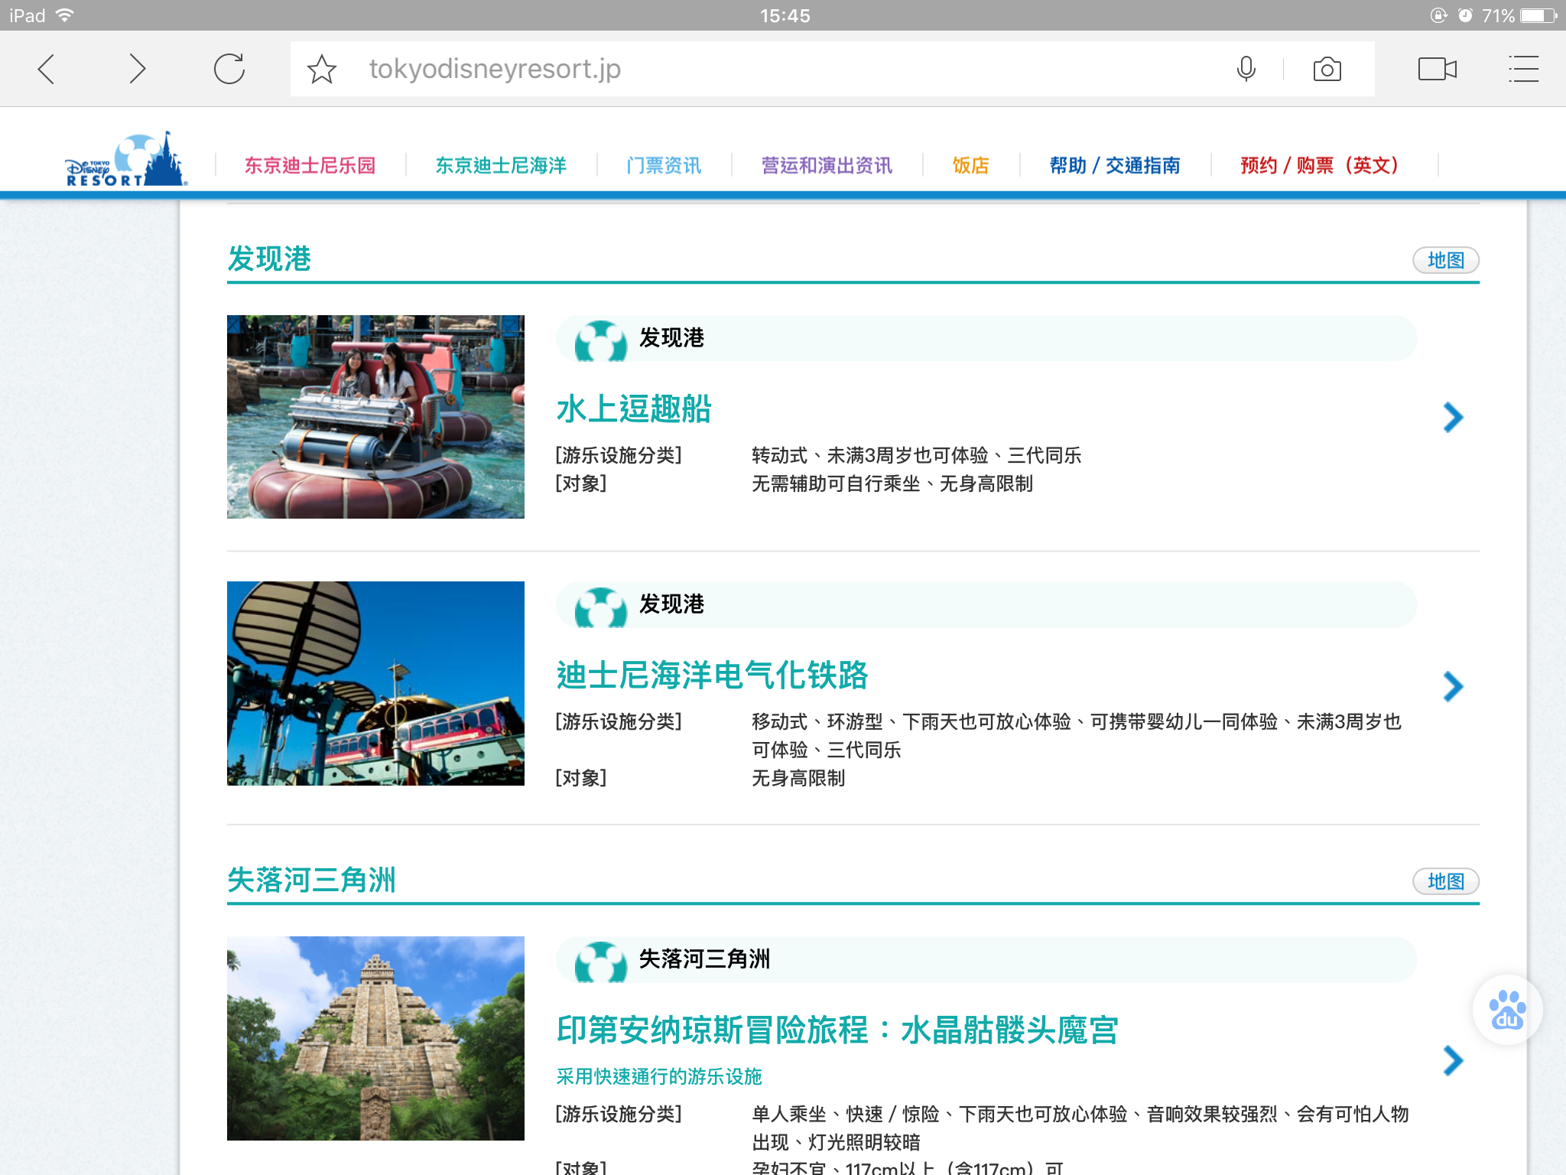Open the 迪士尼海洋电气化铁路 attraction link
The width and height of the screenshot is (1566, 1175).
pos(712,675)
